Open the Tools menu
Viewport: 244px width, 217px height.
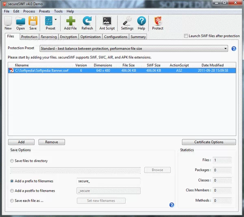point(58,11)
